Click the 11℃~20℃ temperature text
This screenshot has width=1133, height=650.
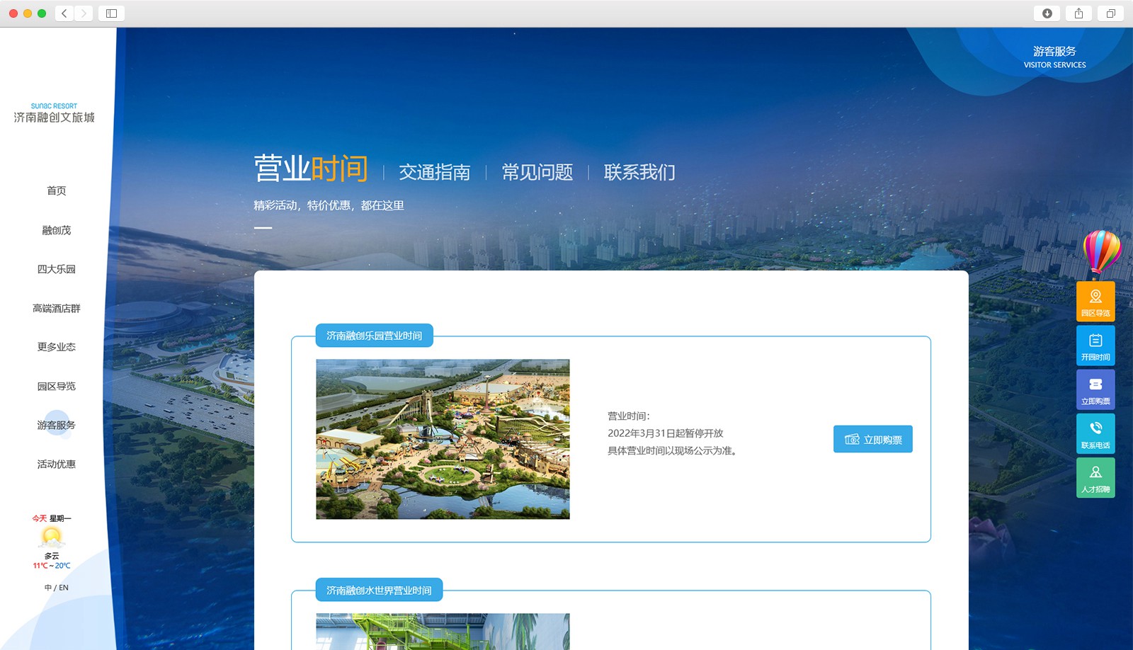click(x=52, y=566)
